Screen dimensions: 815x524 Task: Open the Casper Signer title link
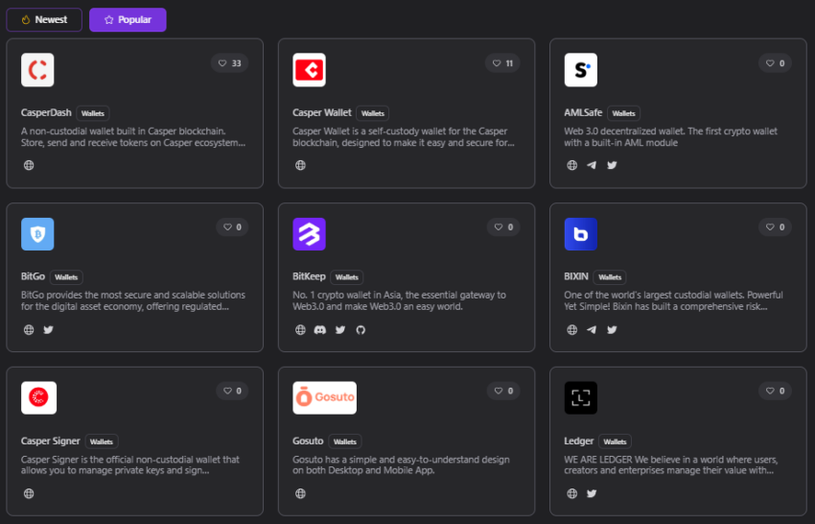[x=51, y=441]
